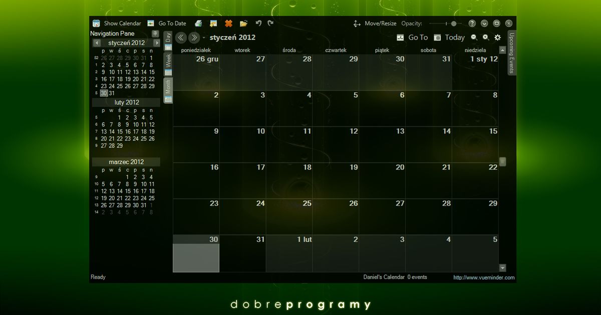Open dropdown arrow beside navigation arrows
Viewport: 601px width, 315px height.
pyautogui.click(x=204, y=38)
